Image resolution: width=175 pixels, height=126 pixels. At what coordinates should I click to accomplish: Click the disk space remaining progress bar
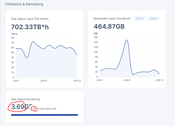coord(45,115)
